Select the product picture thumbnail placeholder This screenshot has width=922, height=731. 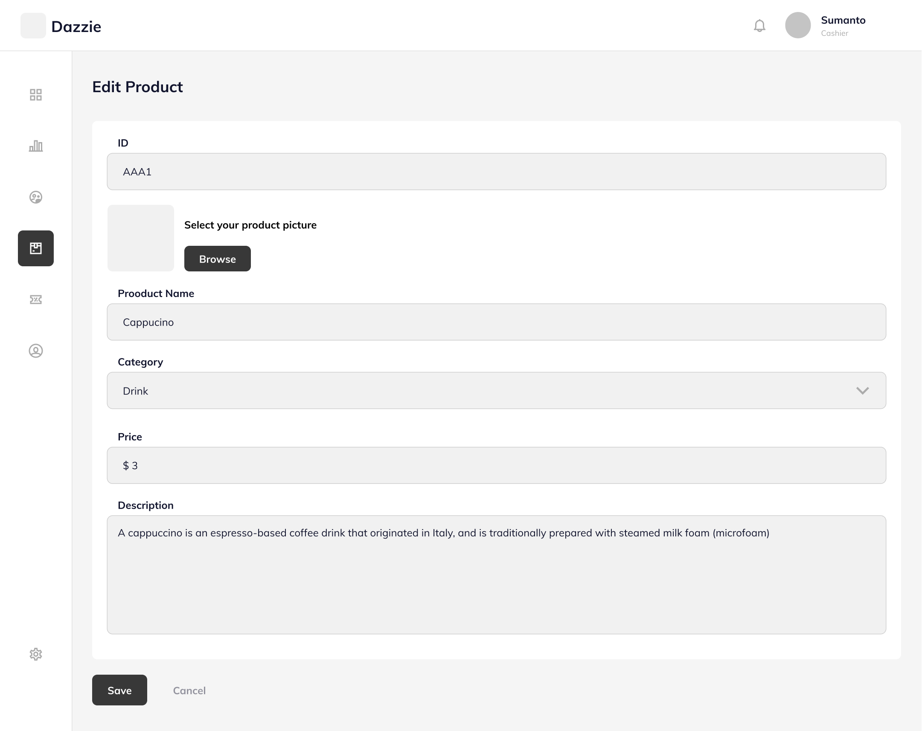(x=141, y=238)
